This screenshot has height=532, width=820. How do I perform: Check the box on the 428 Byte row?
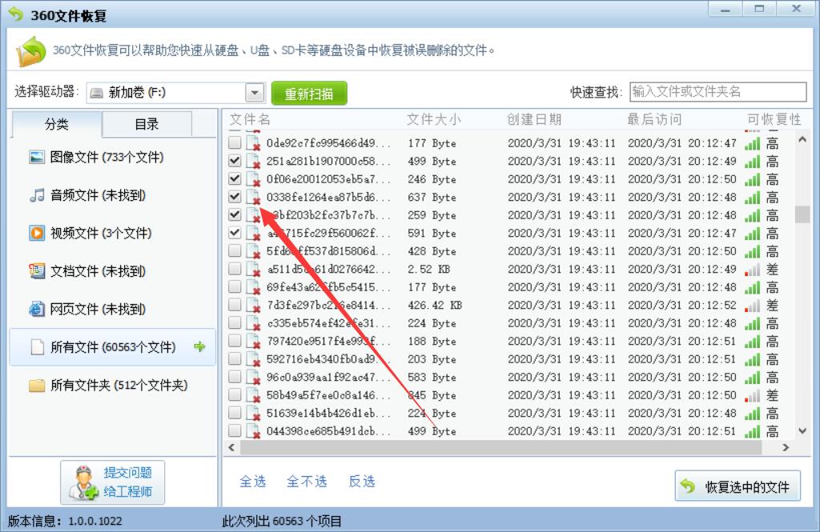235,250
